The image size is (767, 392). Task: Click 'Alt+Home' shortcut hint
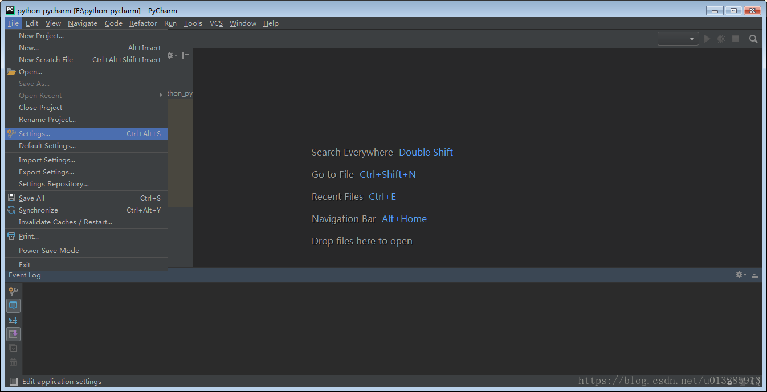tap(404, 219)
